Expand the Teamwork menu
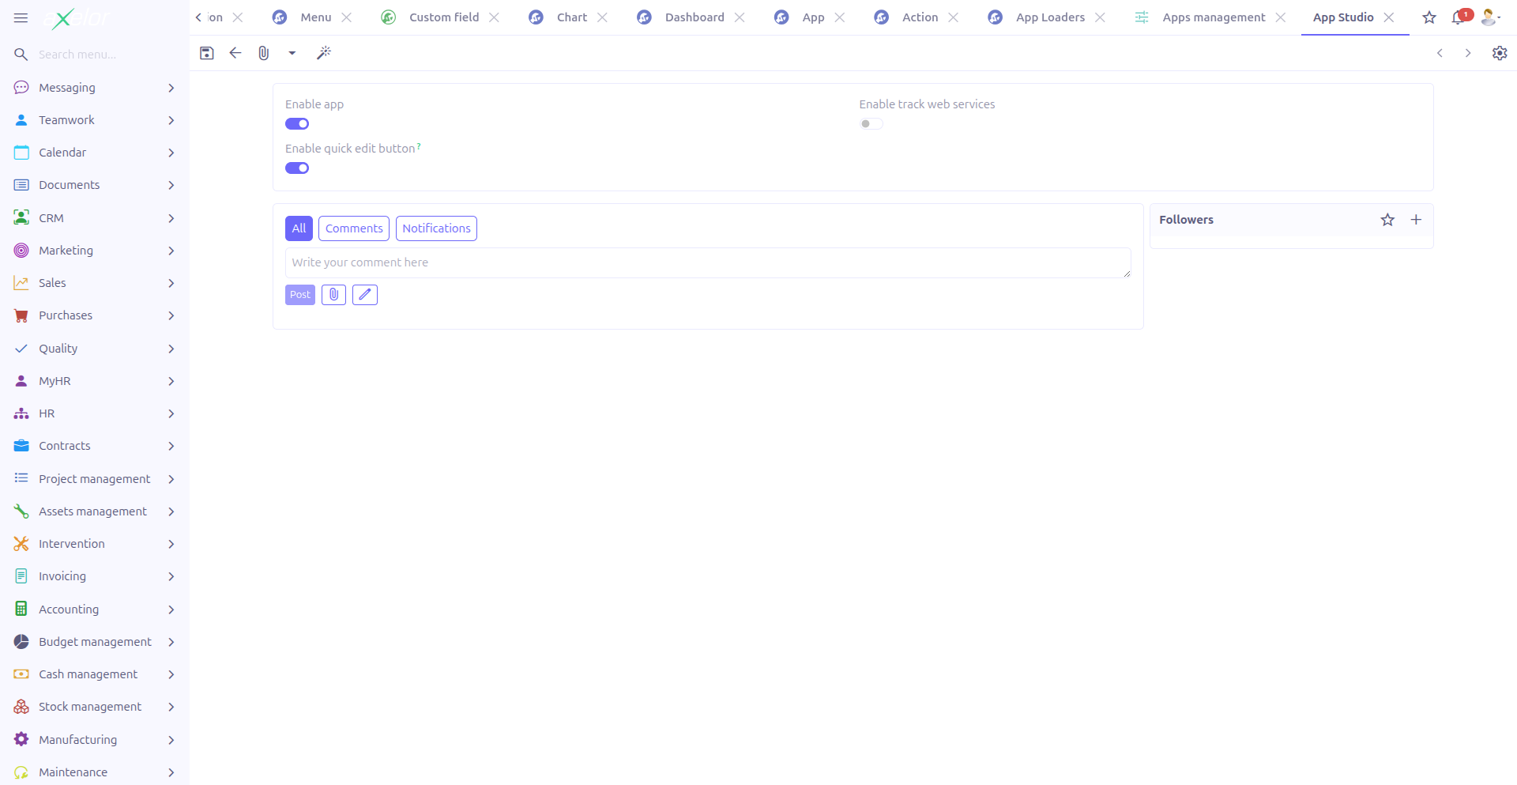Screen dimensions: 1517x785 95,120
